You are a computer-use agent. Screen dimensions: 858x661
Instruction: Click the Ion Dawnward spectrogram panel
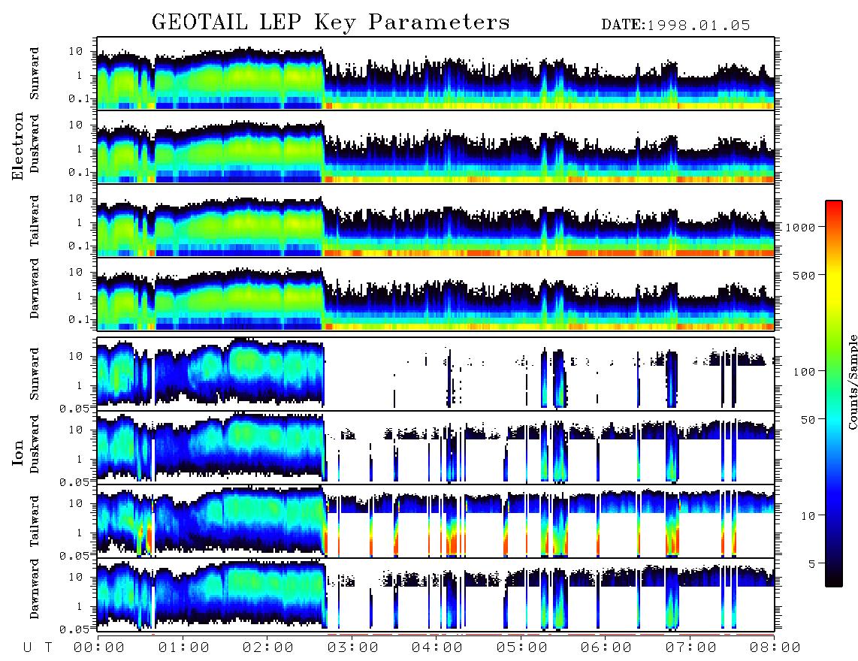[x=436, y=595]
